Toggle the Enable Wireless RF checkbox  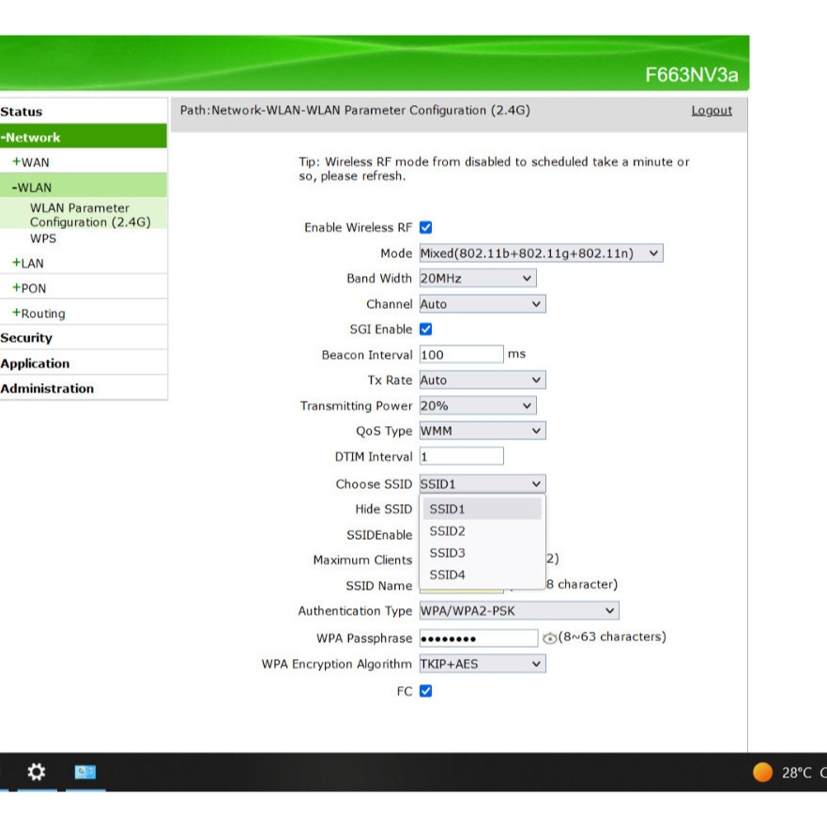(x=425, y=227)
